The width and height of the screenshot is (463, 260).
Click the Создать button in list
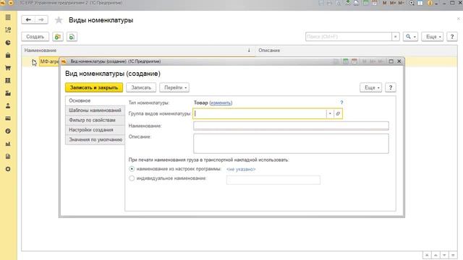pyautogui.click(x=35, y=37)
